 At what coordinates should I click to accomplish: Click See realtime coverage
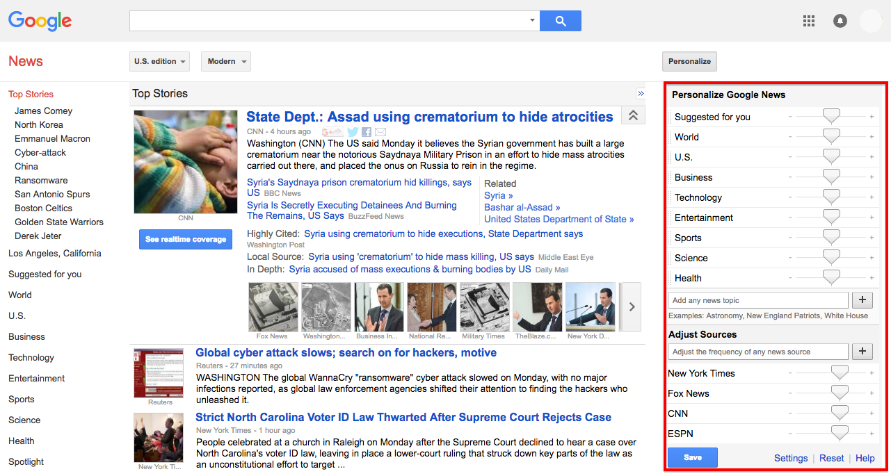[x=186, y=239]
